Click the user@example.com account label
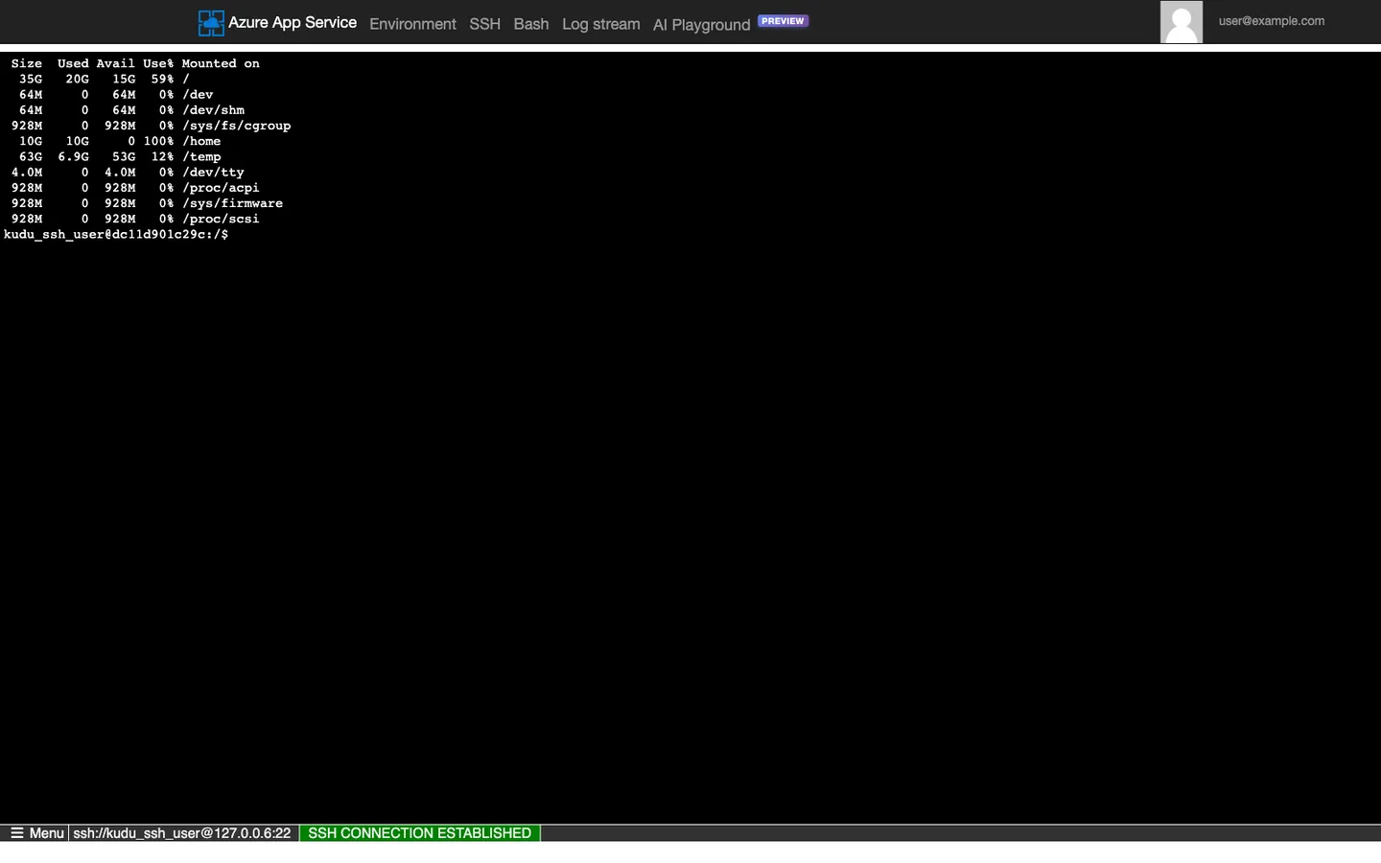This screenshot has width=1381, height=863. [1272, 21]
